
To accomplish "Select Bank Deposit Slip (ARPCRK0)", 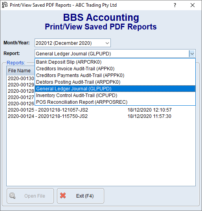I will (115, 62).
